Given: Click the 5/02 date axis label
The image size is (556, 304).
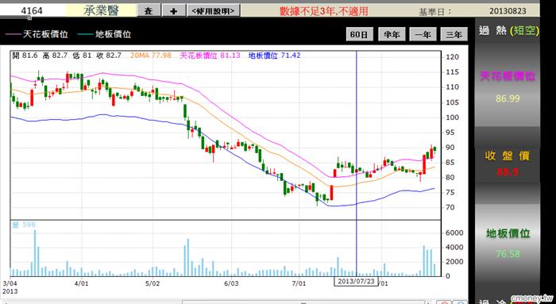Looking at the screenshot, I should [x=153, y=283].
